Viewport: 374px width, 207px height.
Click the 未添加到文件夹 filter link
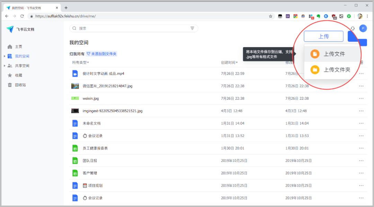coord(101,54)
